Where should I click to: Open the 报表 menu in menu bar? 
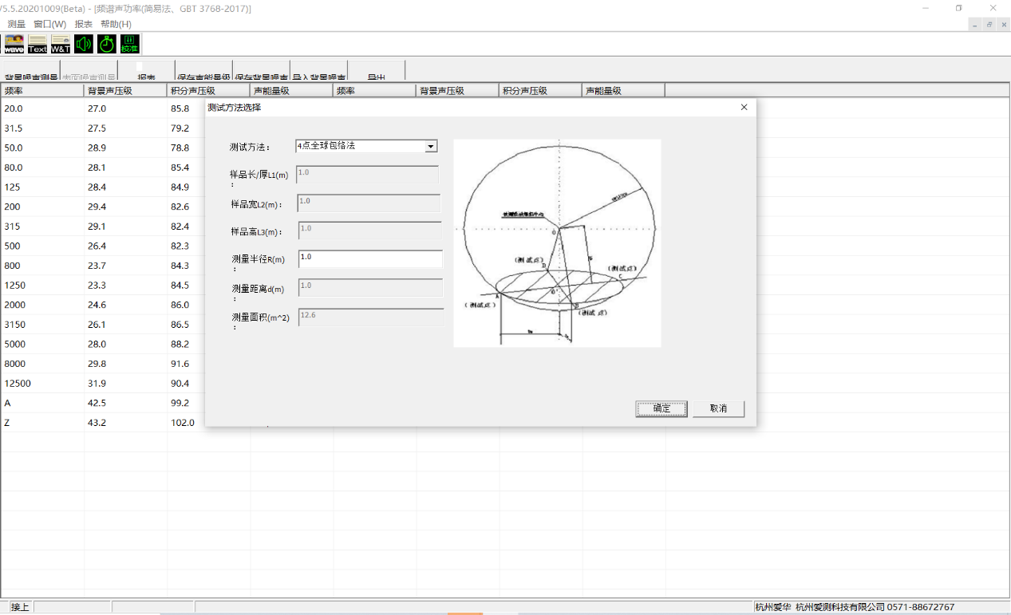click(83, 24)
